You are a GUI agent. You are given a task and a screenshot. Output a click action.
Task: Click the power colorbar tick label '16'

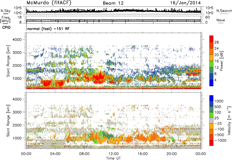(216, 61)
